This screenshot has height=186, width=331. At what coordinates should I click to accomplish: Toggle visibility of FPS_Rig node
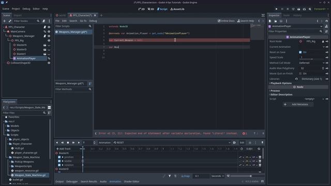49,40
